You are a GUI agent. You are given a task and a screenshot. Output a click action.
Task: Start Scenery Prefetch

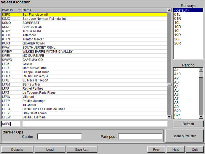click(x=184, y=136)
